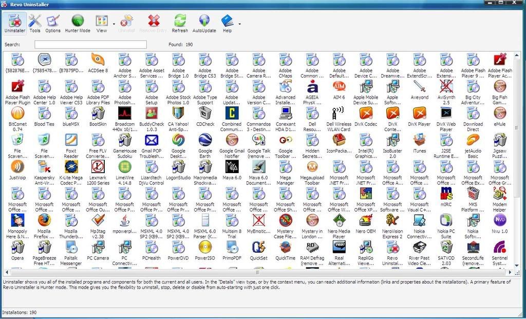Screen dimensions: 526x319
Task: Click the View toolbar icon
Action: click(x=102, y=24)
